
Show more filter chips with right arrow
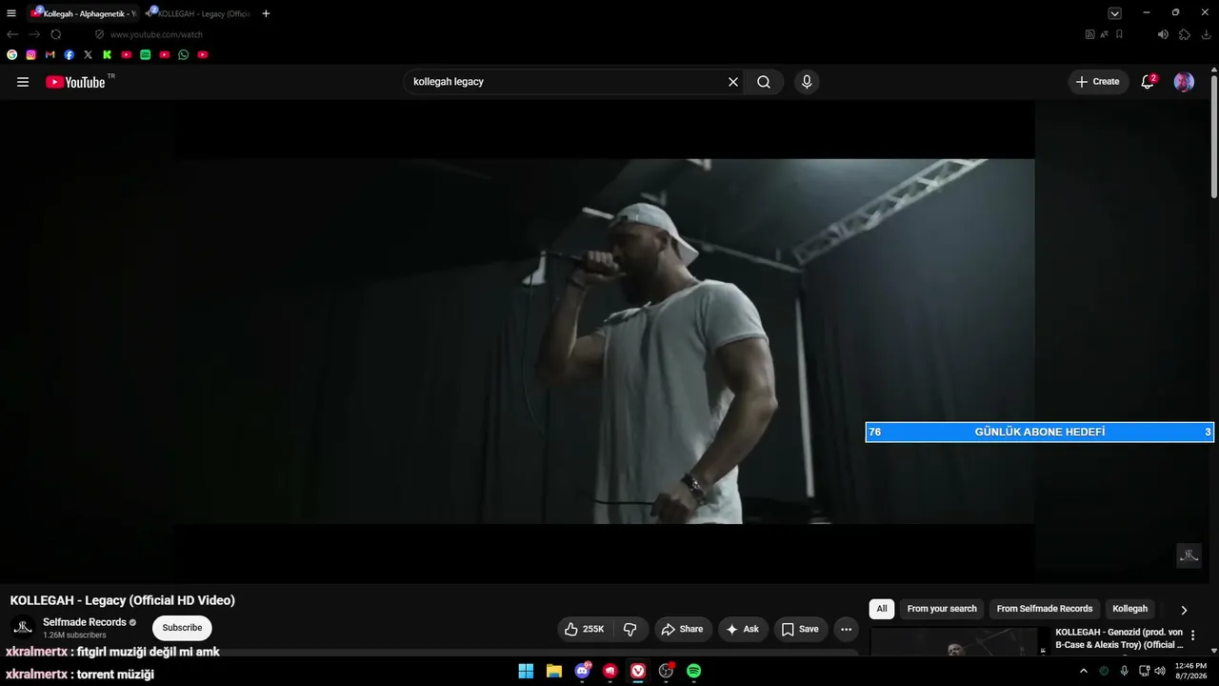(x=1184, y=610)
